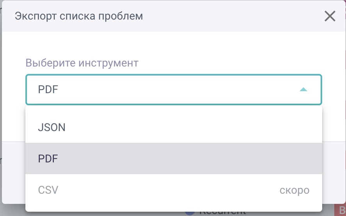Collapse the list using teal caret arrow
The width and height of the screenshot is (346, 216).
tap(303, 90)
